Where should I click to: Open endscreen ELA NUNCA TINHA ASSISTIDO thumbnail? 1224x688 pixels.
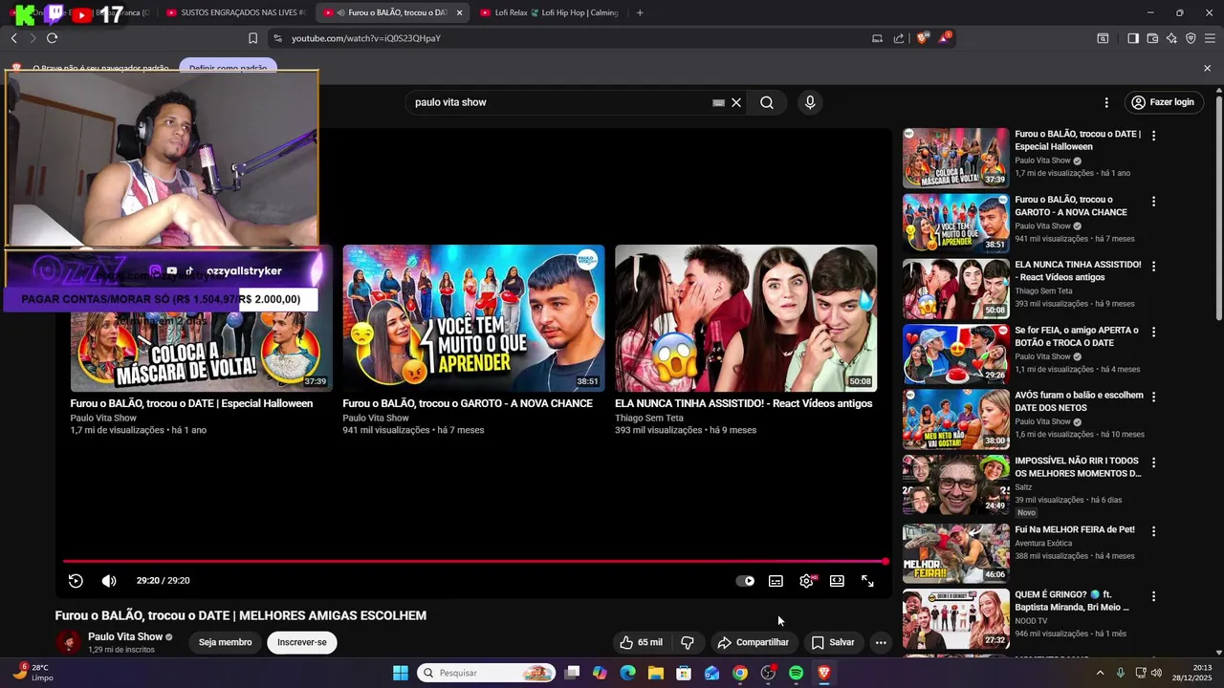[x=746, y=318]
